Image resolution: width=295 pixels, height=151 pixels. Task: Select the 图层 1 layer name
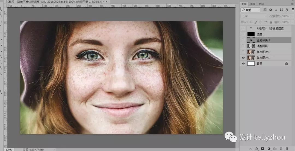[x=261, y=34]
